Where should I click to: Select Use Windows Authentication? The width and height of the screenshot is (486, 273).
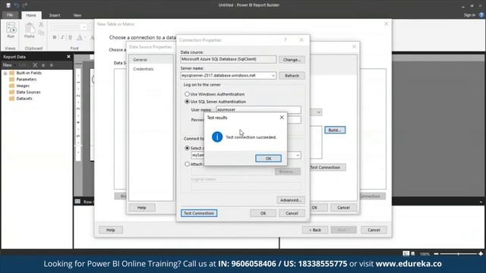(187, 94)
